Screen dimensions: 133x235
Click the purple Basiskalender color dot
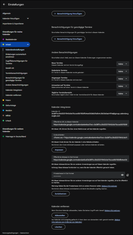point(3,39)
